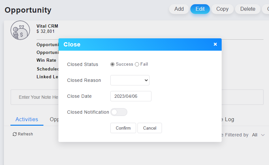Screen dimensions: 269x165
Task: Click the Log tab at right
Action: click(x=229, y=120)
